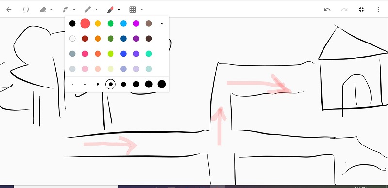Pick the smallest brush size dot

point(72,85)
